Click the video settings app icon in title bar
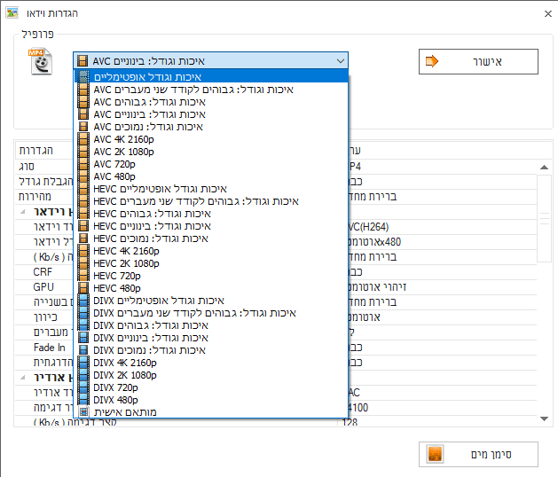Viewport: 558px width, 477px height. [x=12, y=13]
